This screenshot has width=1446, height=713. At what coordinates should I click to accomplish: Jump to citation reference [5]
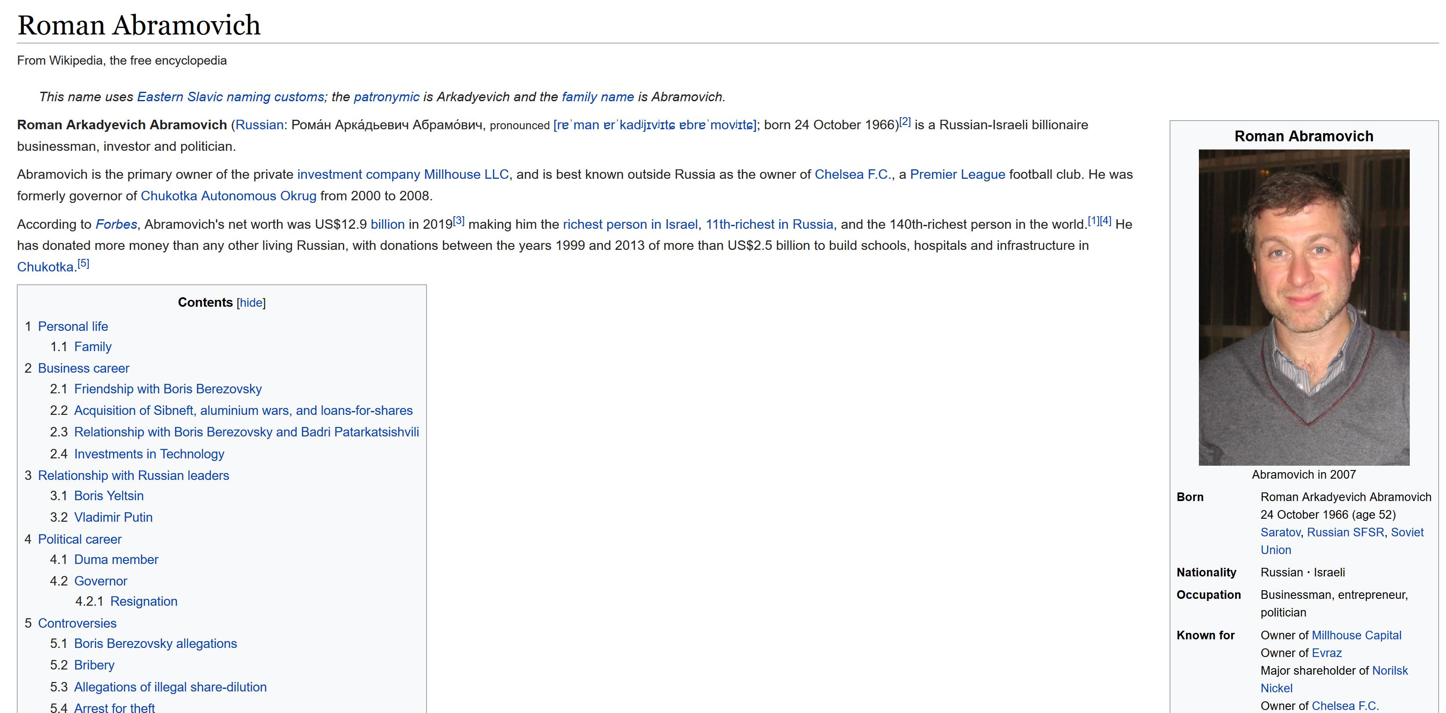coord(84,264)
